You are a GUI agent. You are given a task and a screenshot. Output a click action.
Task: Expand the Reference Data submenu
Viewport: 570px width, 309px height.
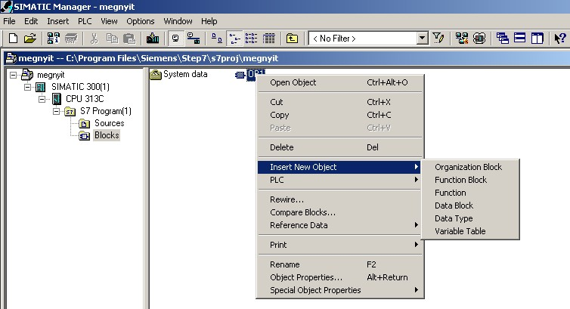(340, 225)
